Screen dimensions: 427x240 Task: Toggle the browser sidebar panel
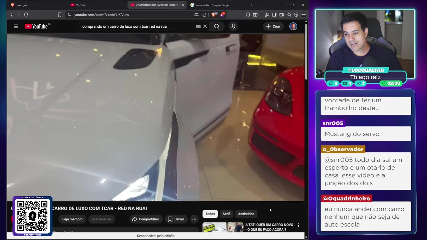pyautogui.click(x=274, y=15)
